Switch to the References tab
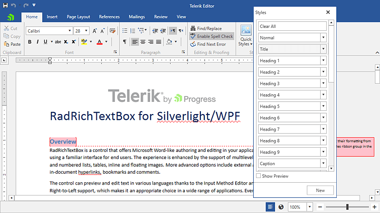The height and width of the screenshot is (213, 380). [109, 17]
